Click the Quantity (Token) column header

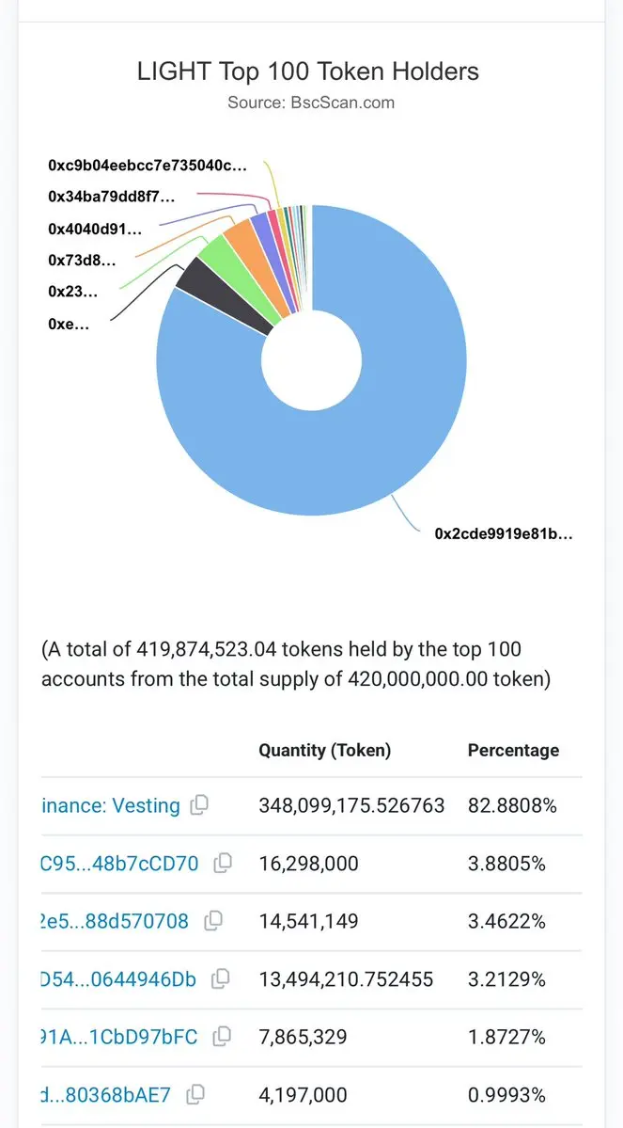324,750
